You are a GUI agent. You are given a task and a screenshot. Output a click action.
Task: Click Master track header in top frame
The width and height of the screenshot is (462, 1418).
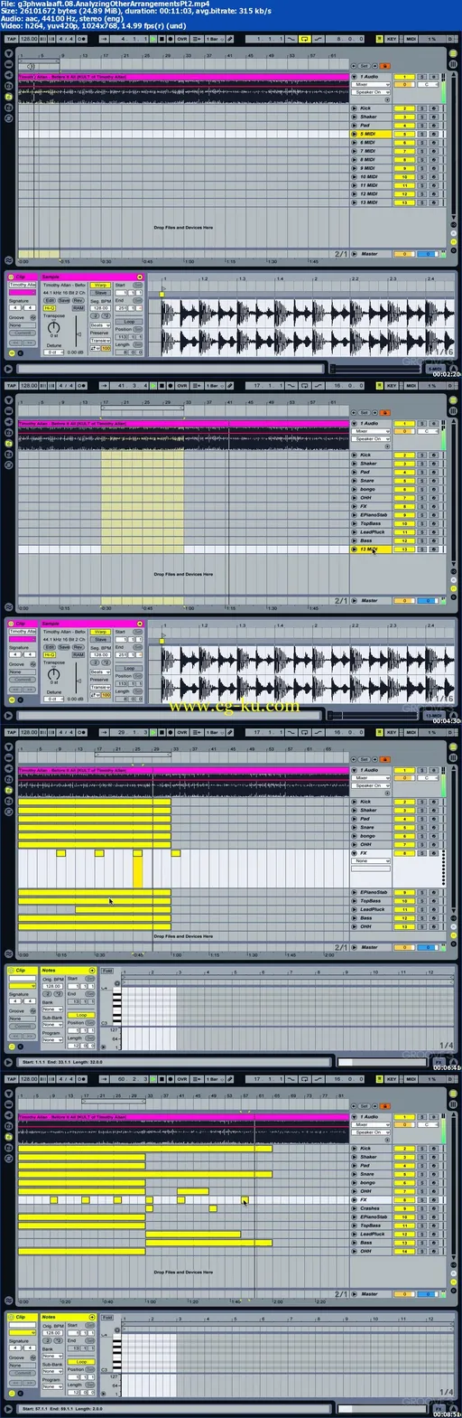(x=370, y=254)
